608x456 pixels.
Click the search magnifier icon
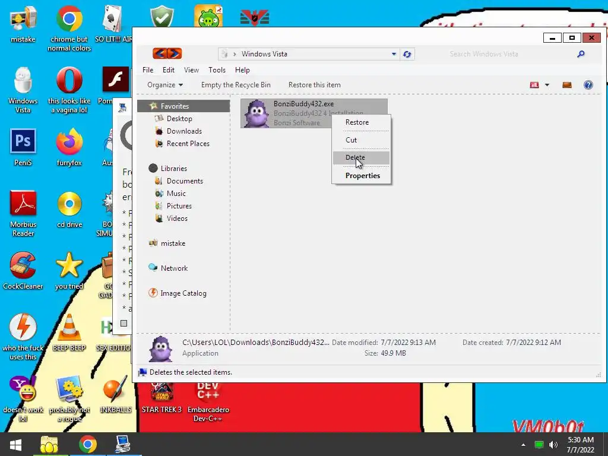(581, 54)
